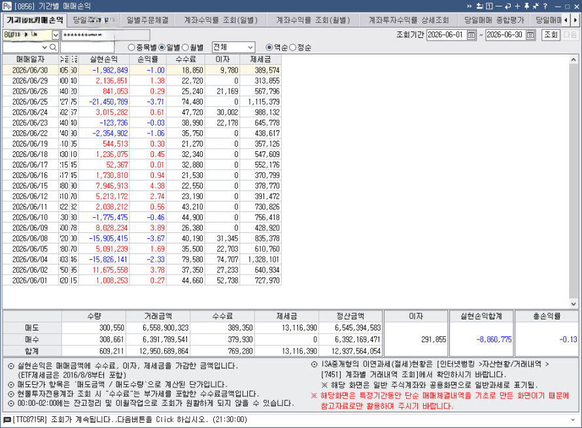Open the account number dropdown

pos(56,35)
